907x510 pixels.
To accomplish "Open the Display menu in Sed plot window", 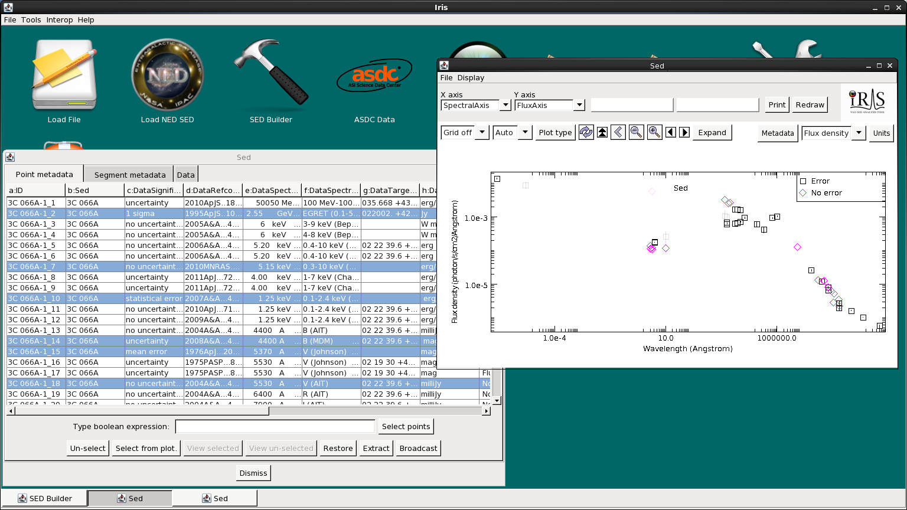I will coord(471,77).
